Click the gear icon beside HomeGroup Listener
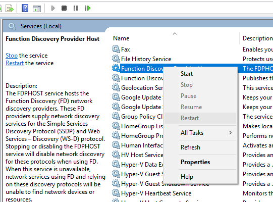 click(116, 126)
